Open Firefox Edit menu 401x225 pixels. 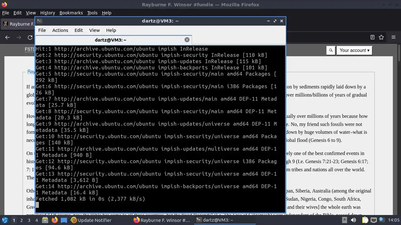point(18,13)
